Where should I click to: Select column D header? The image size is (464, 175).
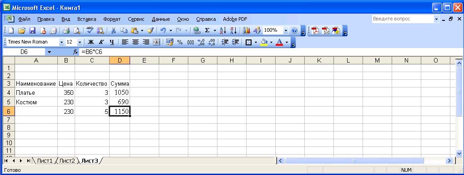point(120,60)
